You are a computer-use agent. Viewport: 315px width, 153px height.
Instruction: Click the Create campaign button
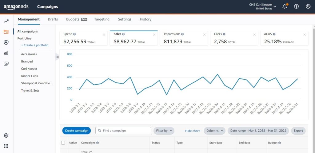77,131
